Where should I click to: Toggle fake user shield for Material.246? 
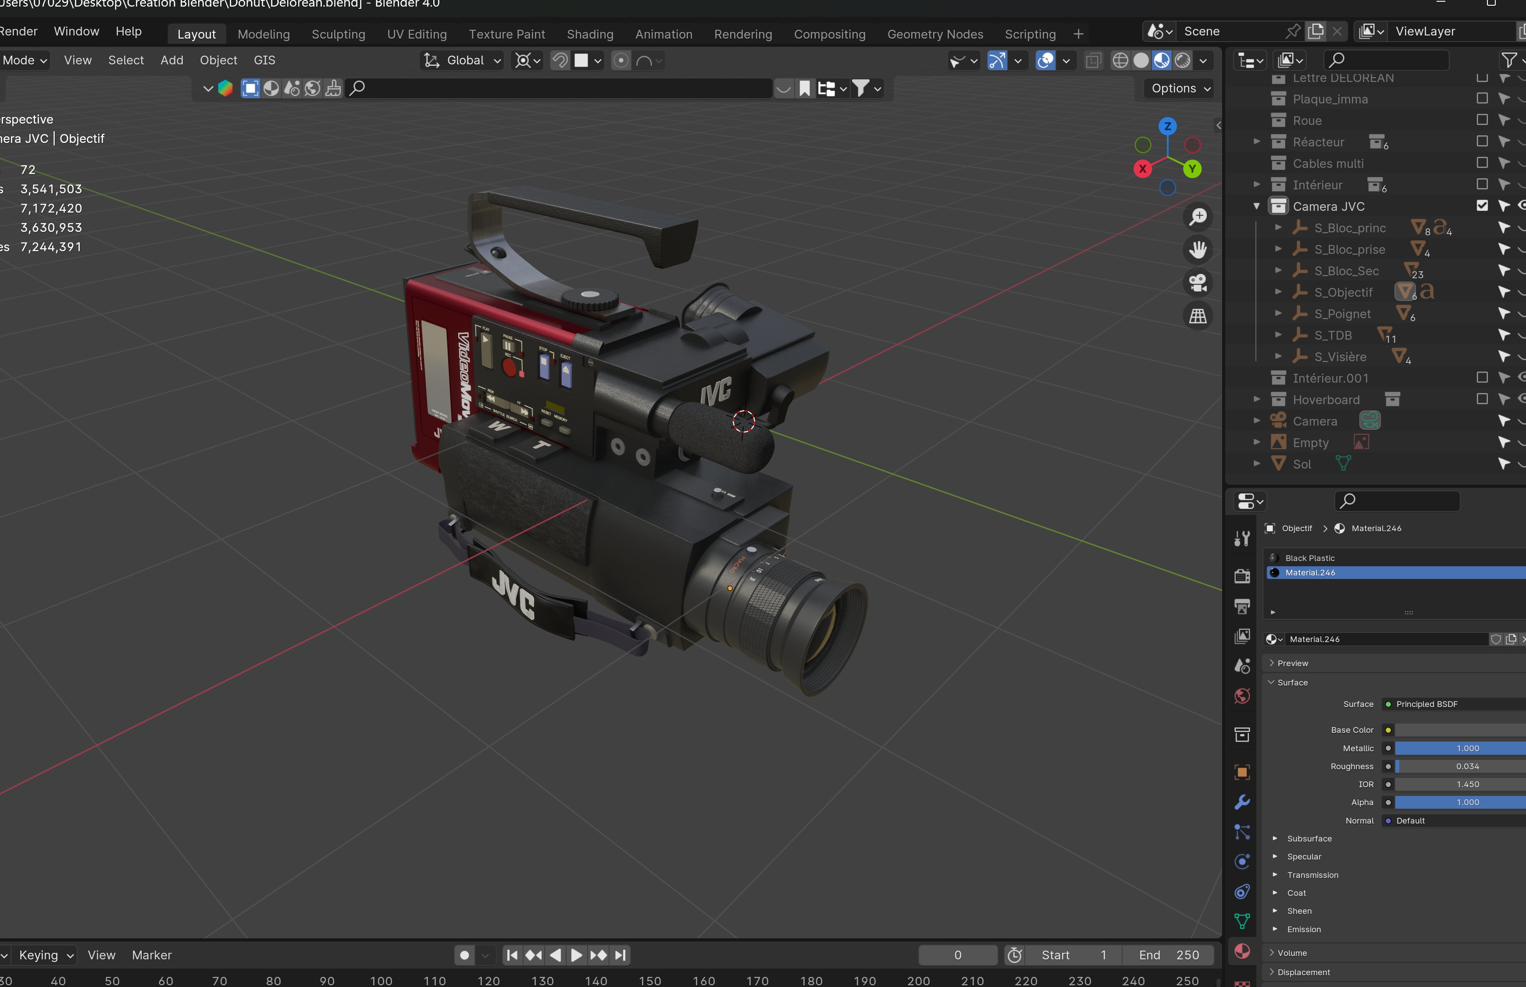1495,639
